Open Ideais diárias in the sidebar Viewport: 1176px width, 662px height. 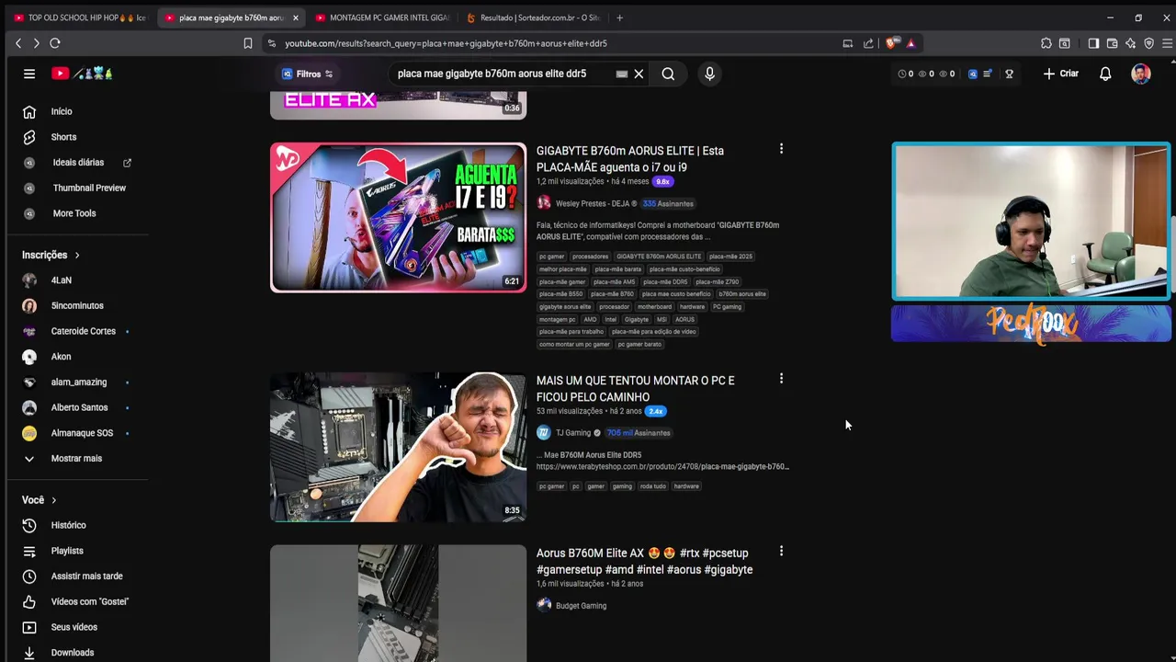pos(78,163)
